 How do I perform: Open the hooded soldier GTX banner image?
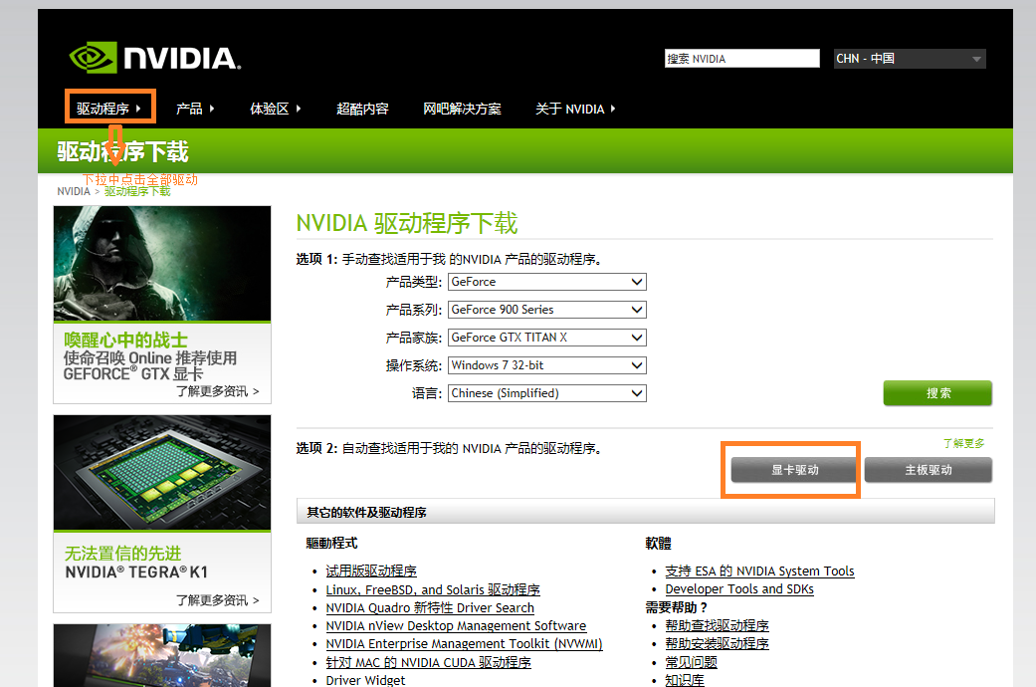click(162, 263)
